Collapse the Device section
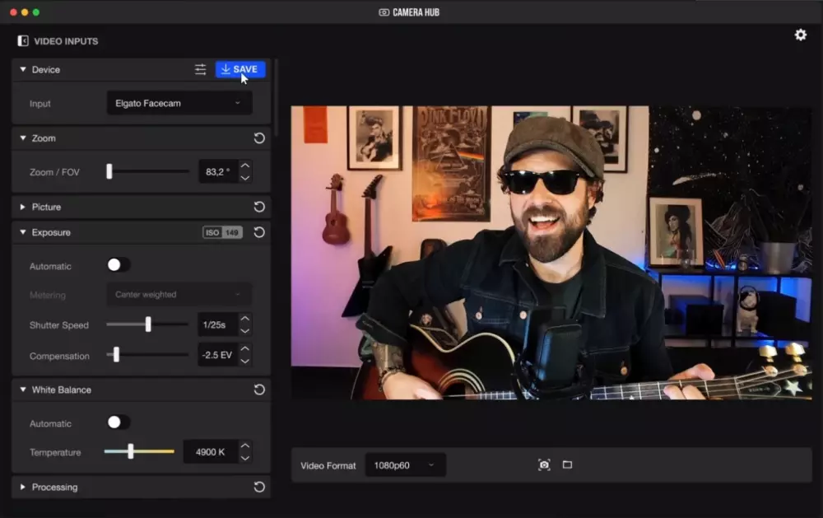 pyautogui.click(x=23, y=69)
